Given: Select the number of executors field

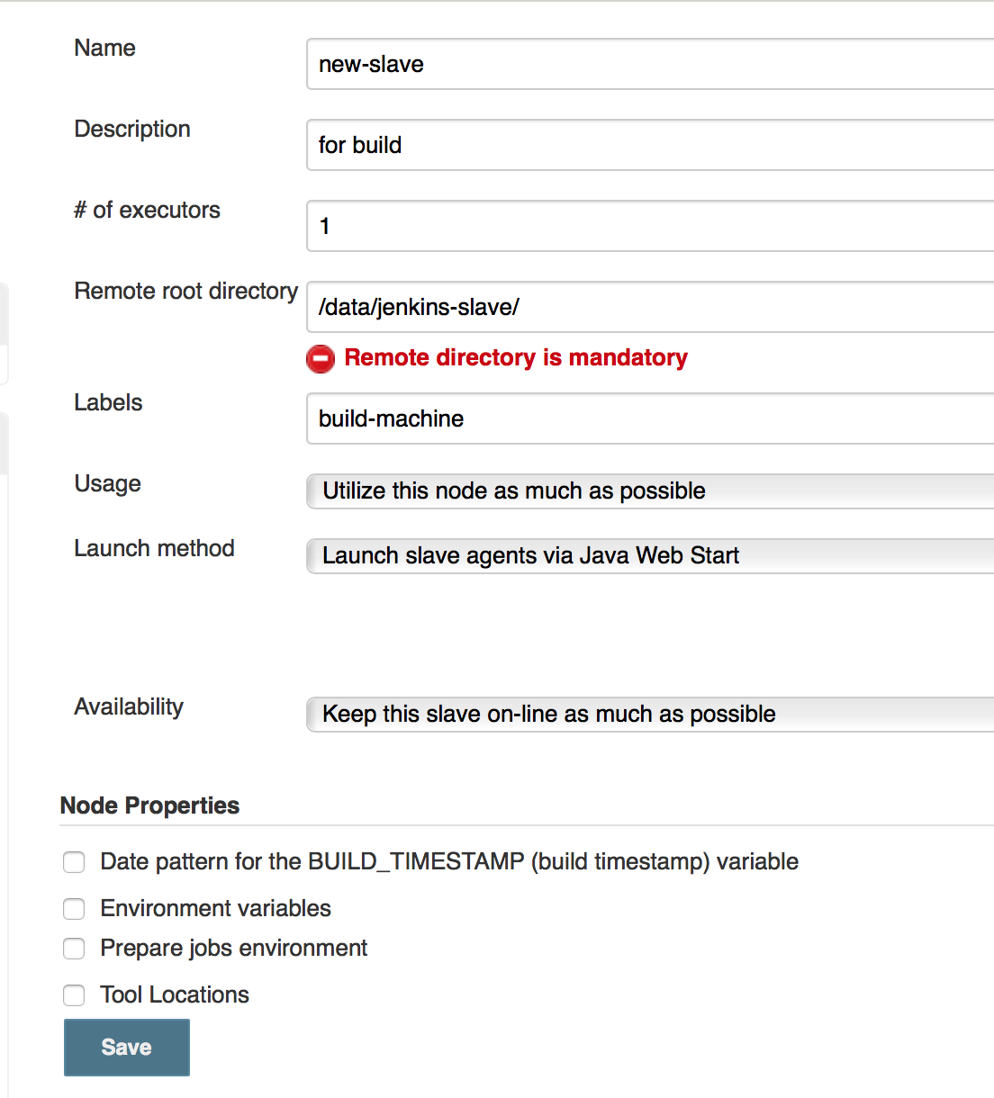Looking at the screenshot, I should click(650, 226).
